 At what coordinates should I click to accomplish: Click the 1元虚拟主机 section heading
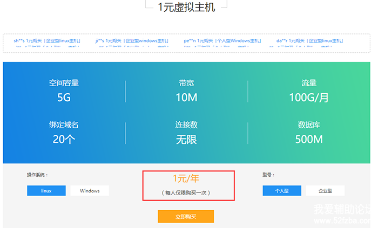tap(186, 7)
